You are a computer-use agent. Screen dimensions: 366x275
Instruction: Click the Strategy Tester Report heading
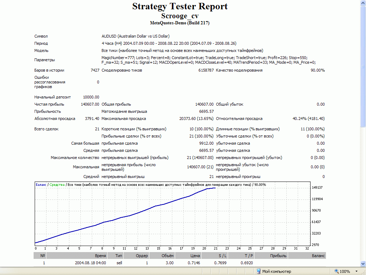pyautogui.click(x=180, y=6)
